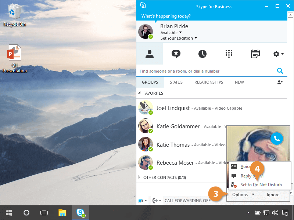
Task: Click the Ignore button
Action: [273, 195]
